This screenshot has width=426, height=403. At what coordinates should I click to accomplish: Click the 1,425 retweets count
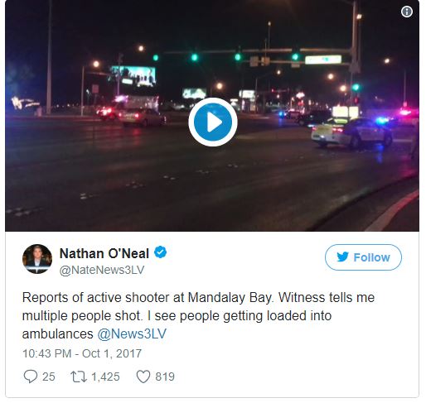tap(105, 377)
